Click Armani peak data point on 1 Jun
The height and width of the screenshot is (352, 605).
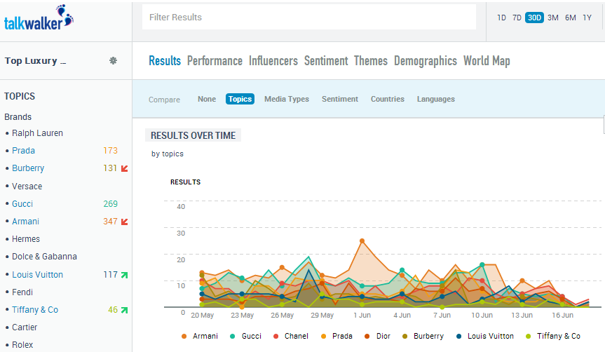pyautogui.click(x=362, y=241)
